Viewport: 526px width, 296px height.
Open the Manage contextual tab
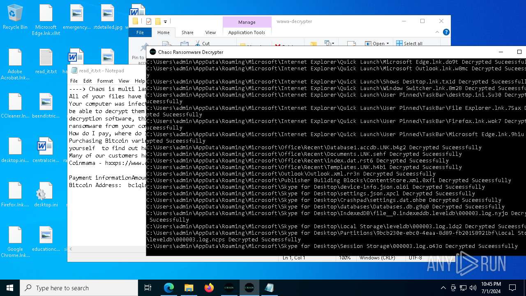click(x=247, y=22)
